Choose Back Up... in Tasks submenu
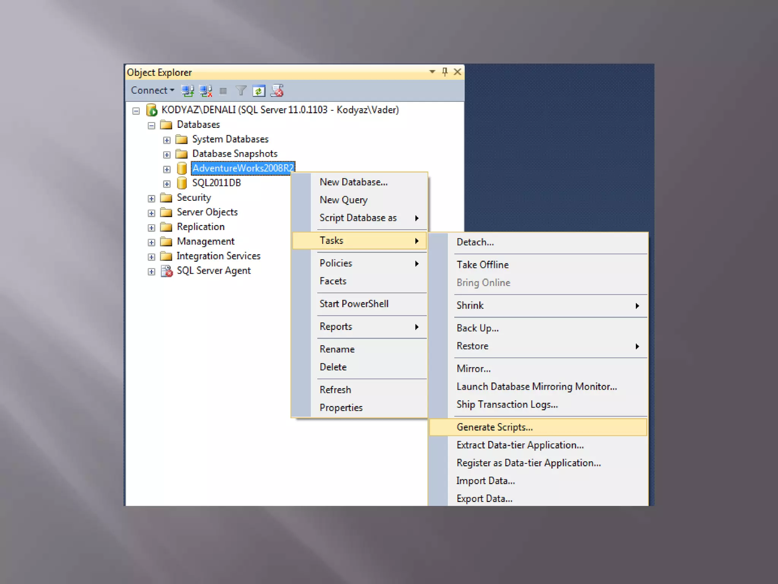This screenshot has width=778, height=584. tap(538, 328)
